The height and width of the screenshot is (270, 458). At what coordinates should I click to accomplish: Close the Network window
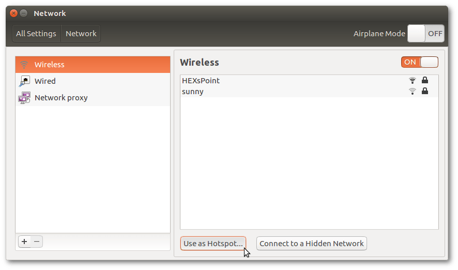click(13, 13)
